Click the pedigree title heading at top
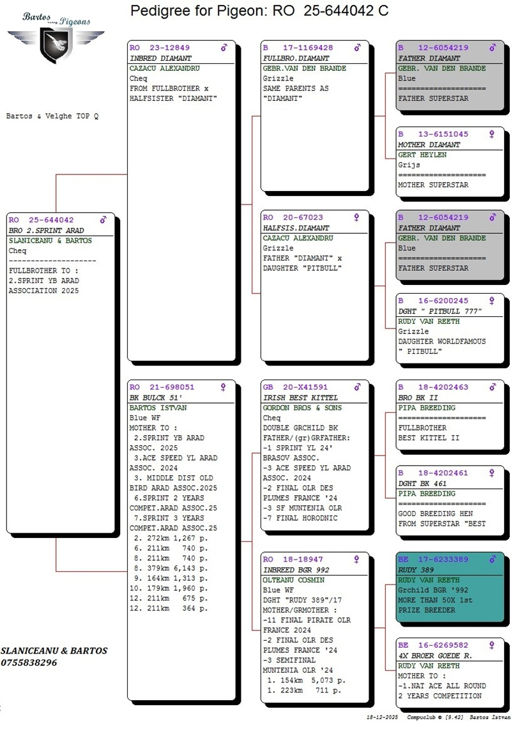 (x=259, y=11)
